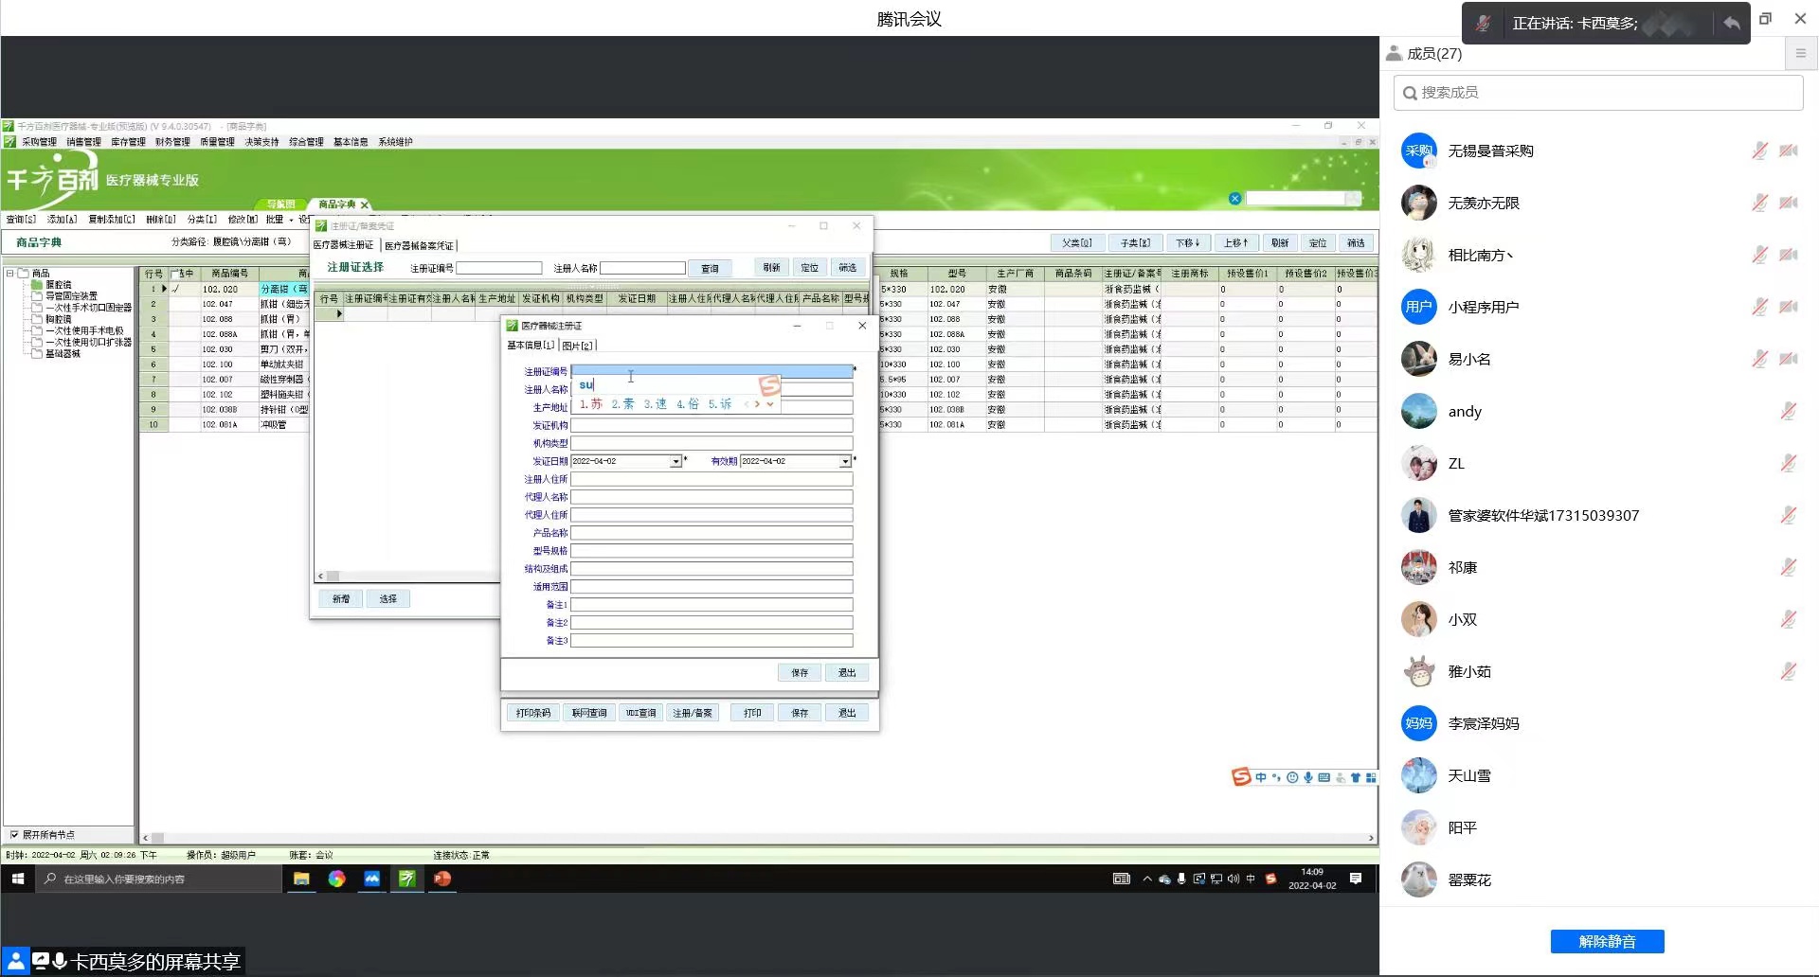Viewport: 1819px width, 977px height.
Task: Open the 系统维护 menu
Action: [395, 142]
